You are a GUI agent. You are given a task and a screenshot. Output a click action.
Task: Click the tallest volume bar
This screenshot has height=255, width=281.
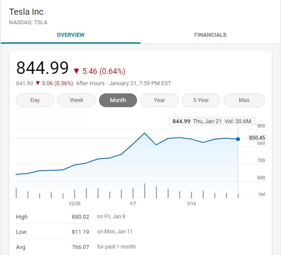[x=145, y=191]
